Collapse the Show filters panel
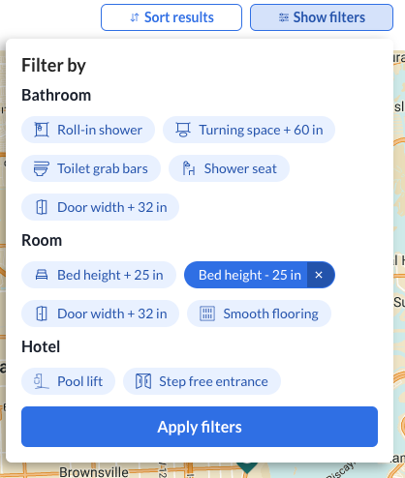 (322, 17)
